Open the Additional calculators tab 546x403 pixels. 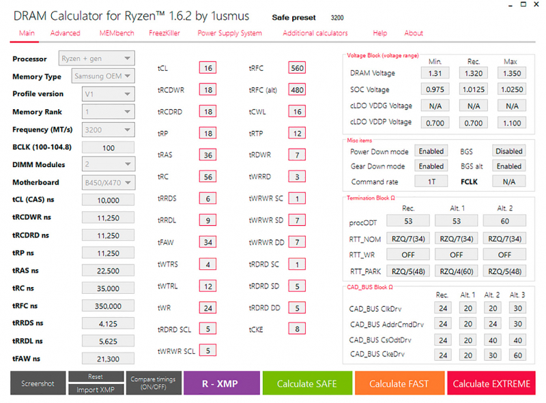[x=315, y=33]
